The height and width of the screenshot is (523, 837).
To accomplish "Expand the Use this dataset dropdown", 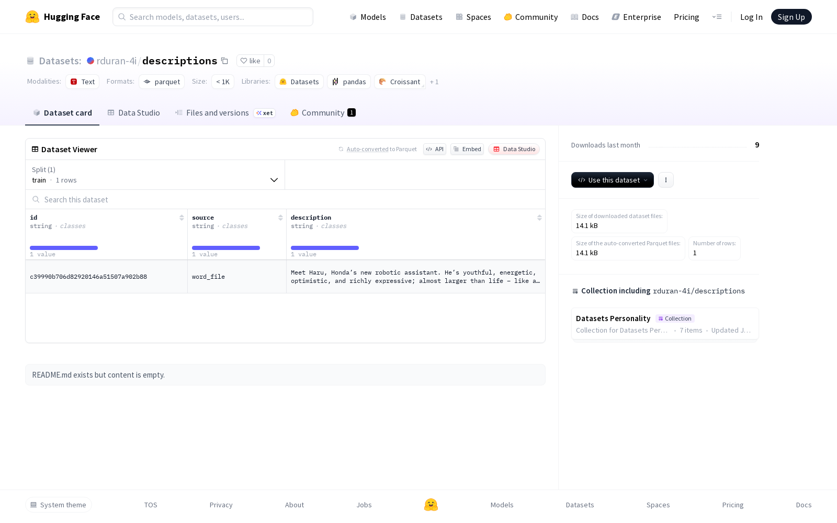I will (x=613, y=180).
